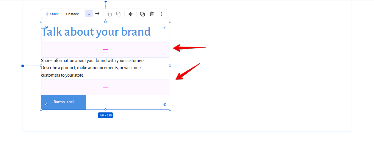Click the top-right docking circle inside the stack
Image resolution: width=374 pixels, height=155 pixels.
(165, 27)
